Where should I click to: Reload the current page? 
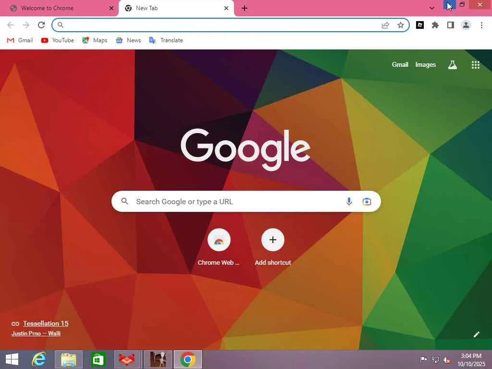(41, 25)
